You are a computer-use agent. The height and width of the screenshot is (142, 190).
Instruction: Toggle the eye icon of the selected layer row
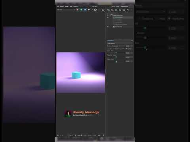108,17
